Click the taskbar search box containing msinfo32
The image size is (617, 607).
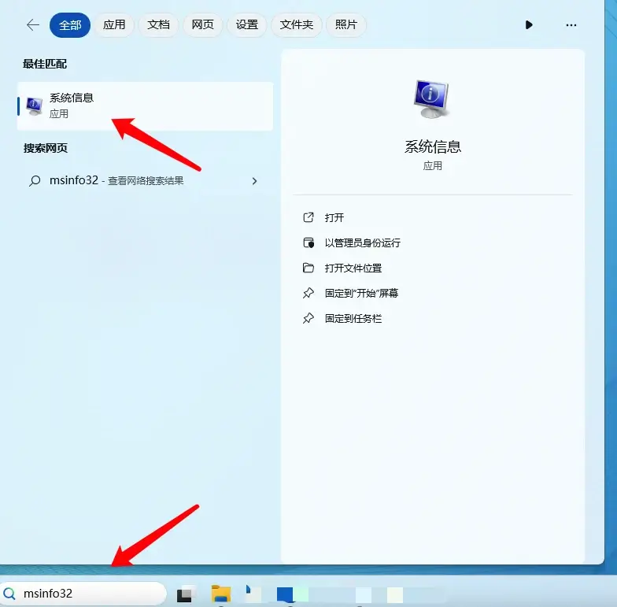pyautogui.click(x=83, y=594)
